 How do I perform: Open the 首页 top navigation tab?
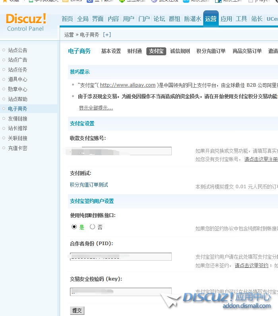[67, 19]
